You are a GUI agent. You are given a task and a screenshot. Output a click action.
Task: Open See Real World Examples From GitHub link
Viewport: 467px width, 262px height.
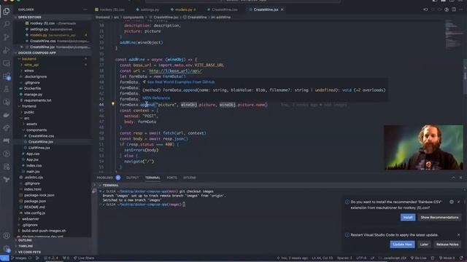(181, 82)
